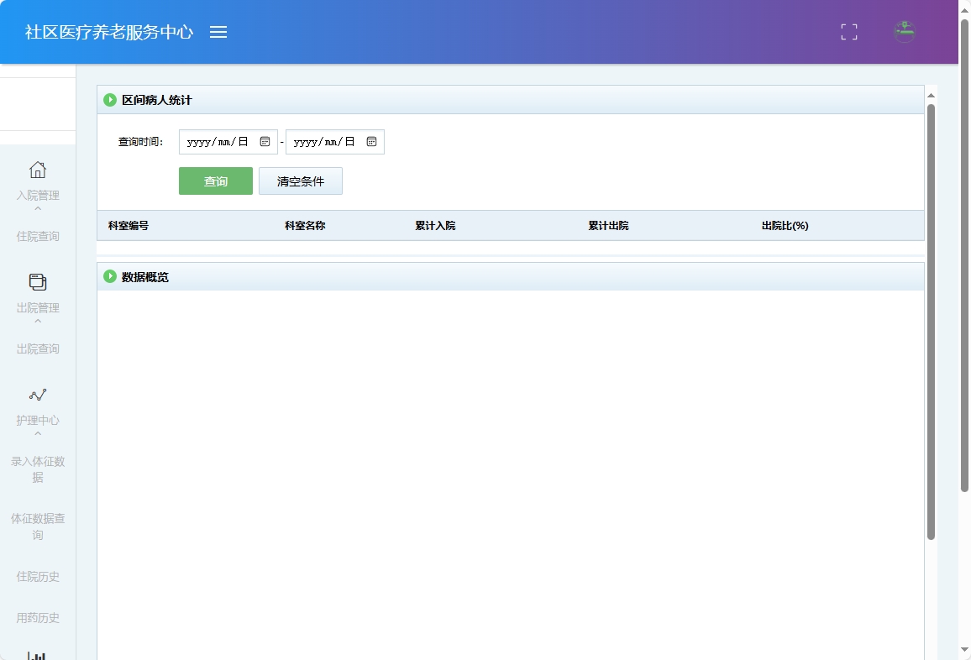Click 清空条件 to clear filters

coord(300,181)
